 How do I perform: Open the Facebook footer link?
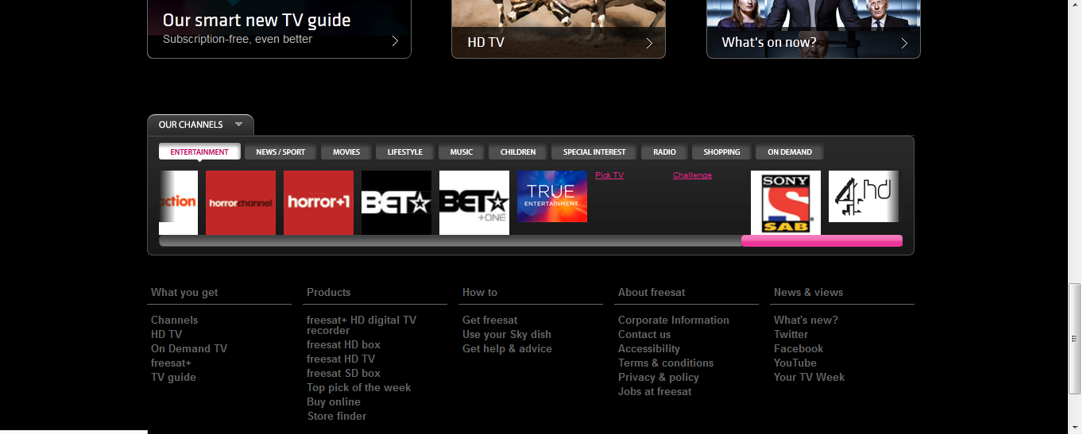tap(799, 349)
